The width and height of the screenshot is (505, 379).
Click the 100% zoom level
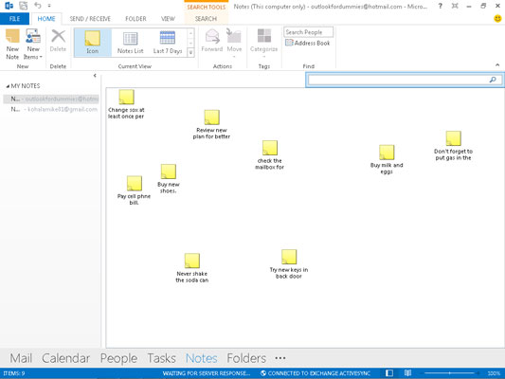coord(494,373)
